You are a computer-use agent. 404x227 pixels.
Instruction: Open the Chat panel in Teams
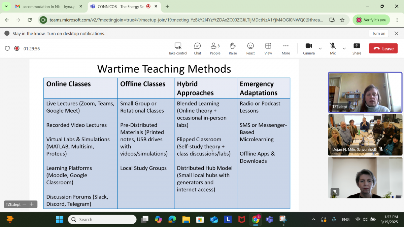[197, 48]
